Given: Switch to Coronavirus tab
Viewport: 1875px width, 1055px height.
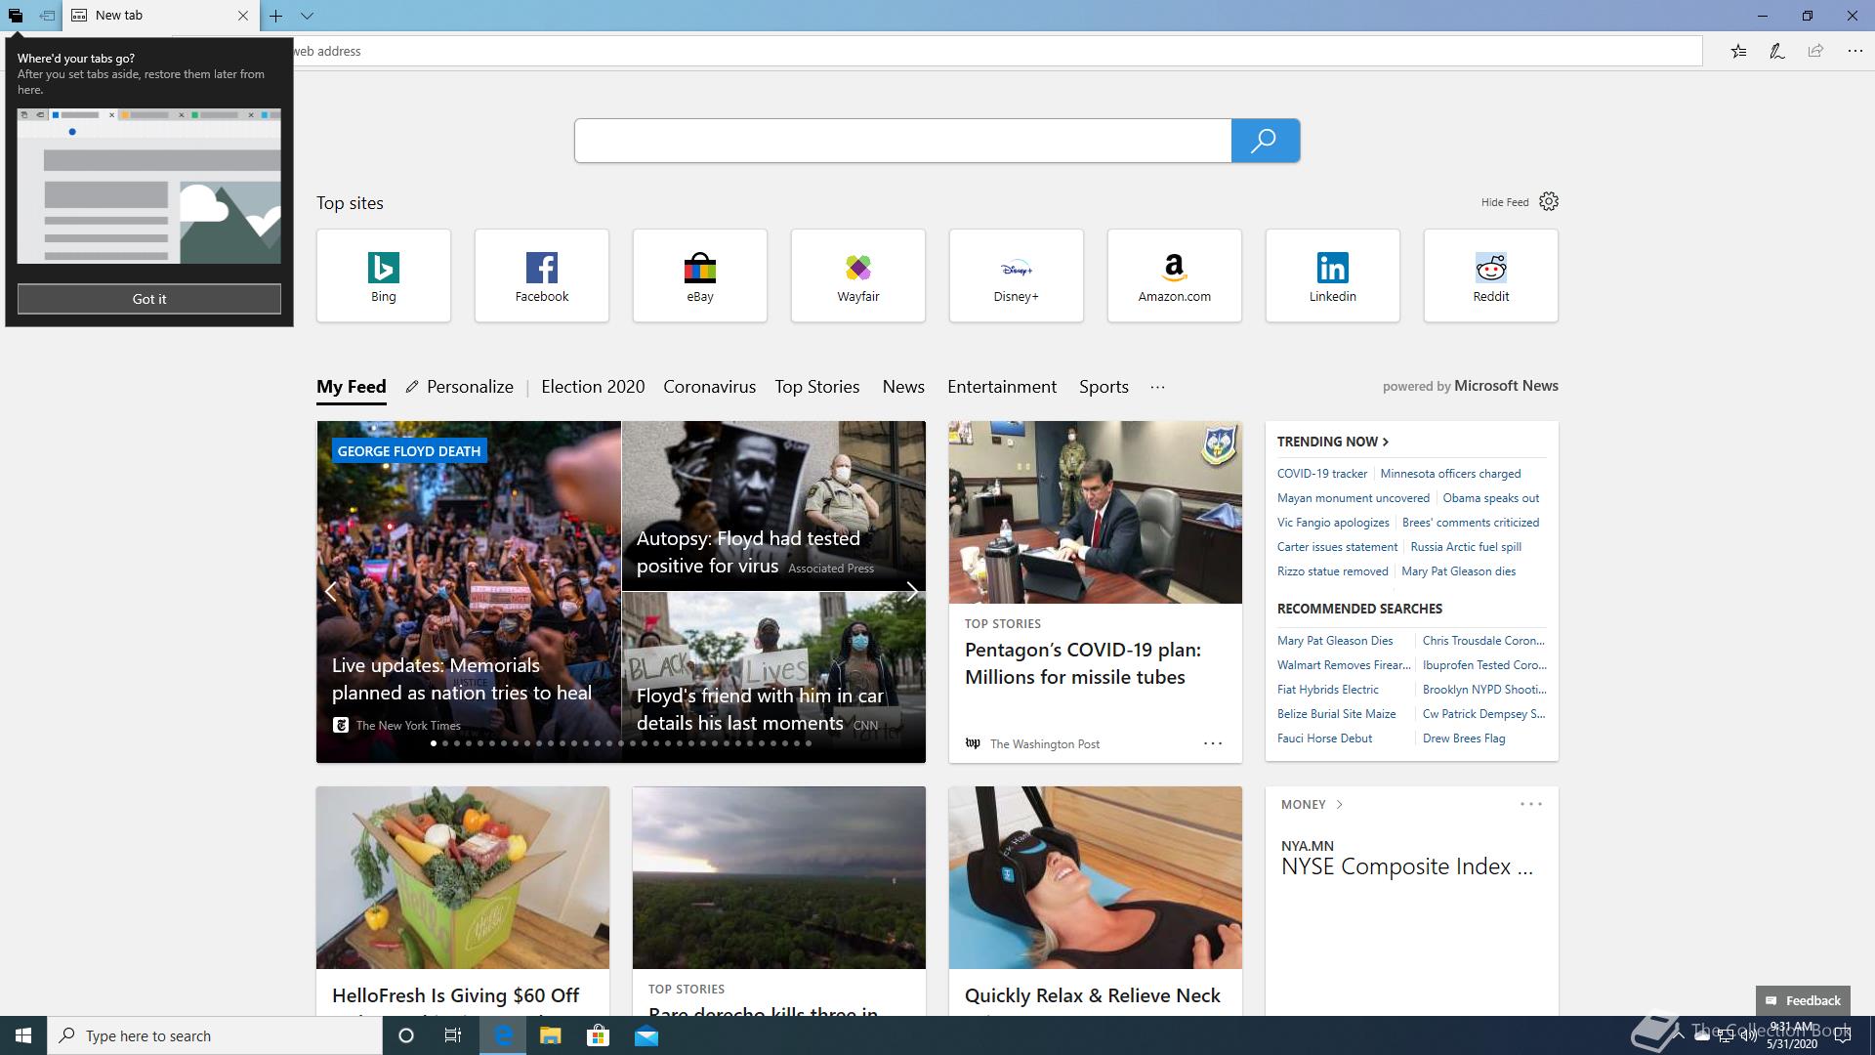Looking at the screenshot, I should coord(710,387).
